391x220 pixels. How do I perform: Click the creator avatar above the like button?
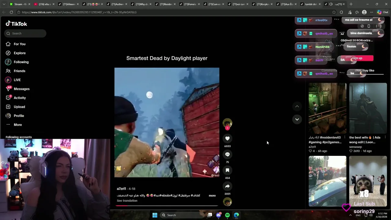point(227,123)
